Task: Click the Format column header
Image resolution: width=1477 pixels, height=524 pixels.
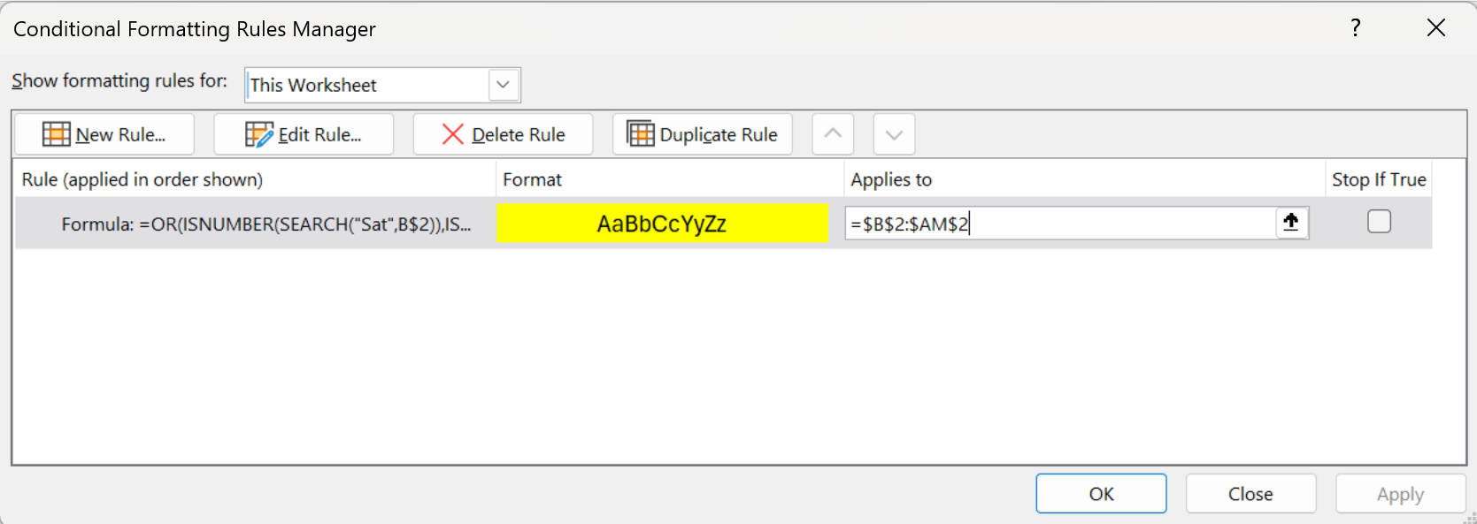Action: click(532, 179)
